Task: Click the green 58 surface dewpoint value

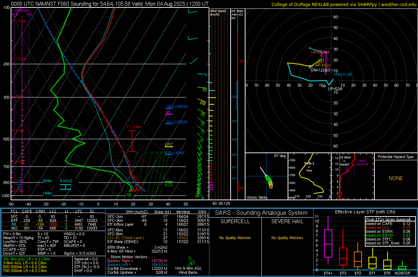Action: click(129, 195)
